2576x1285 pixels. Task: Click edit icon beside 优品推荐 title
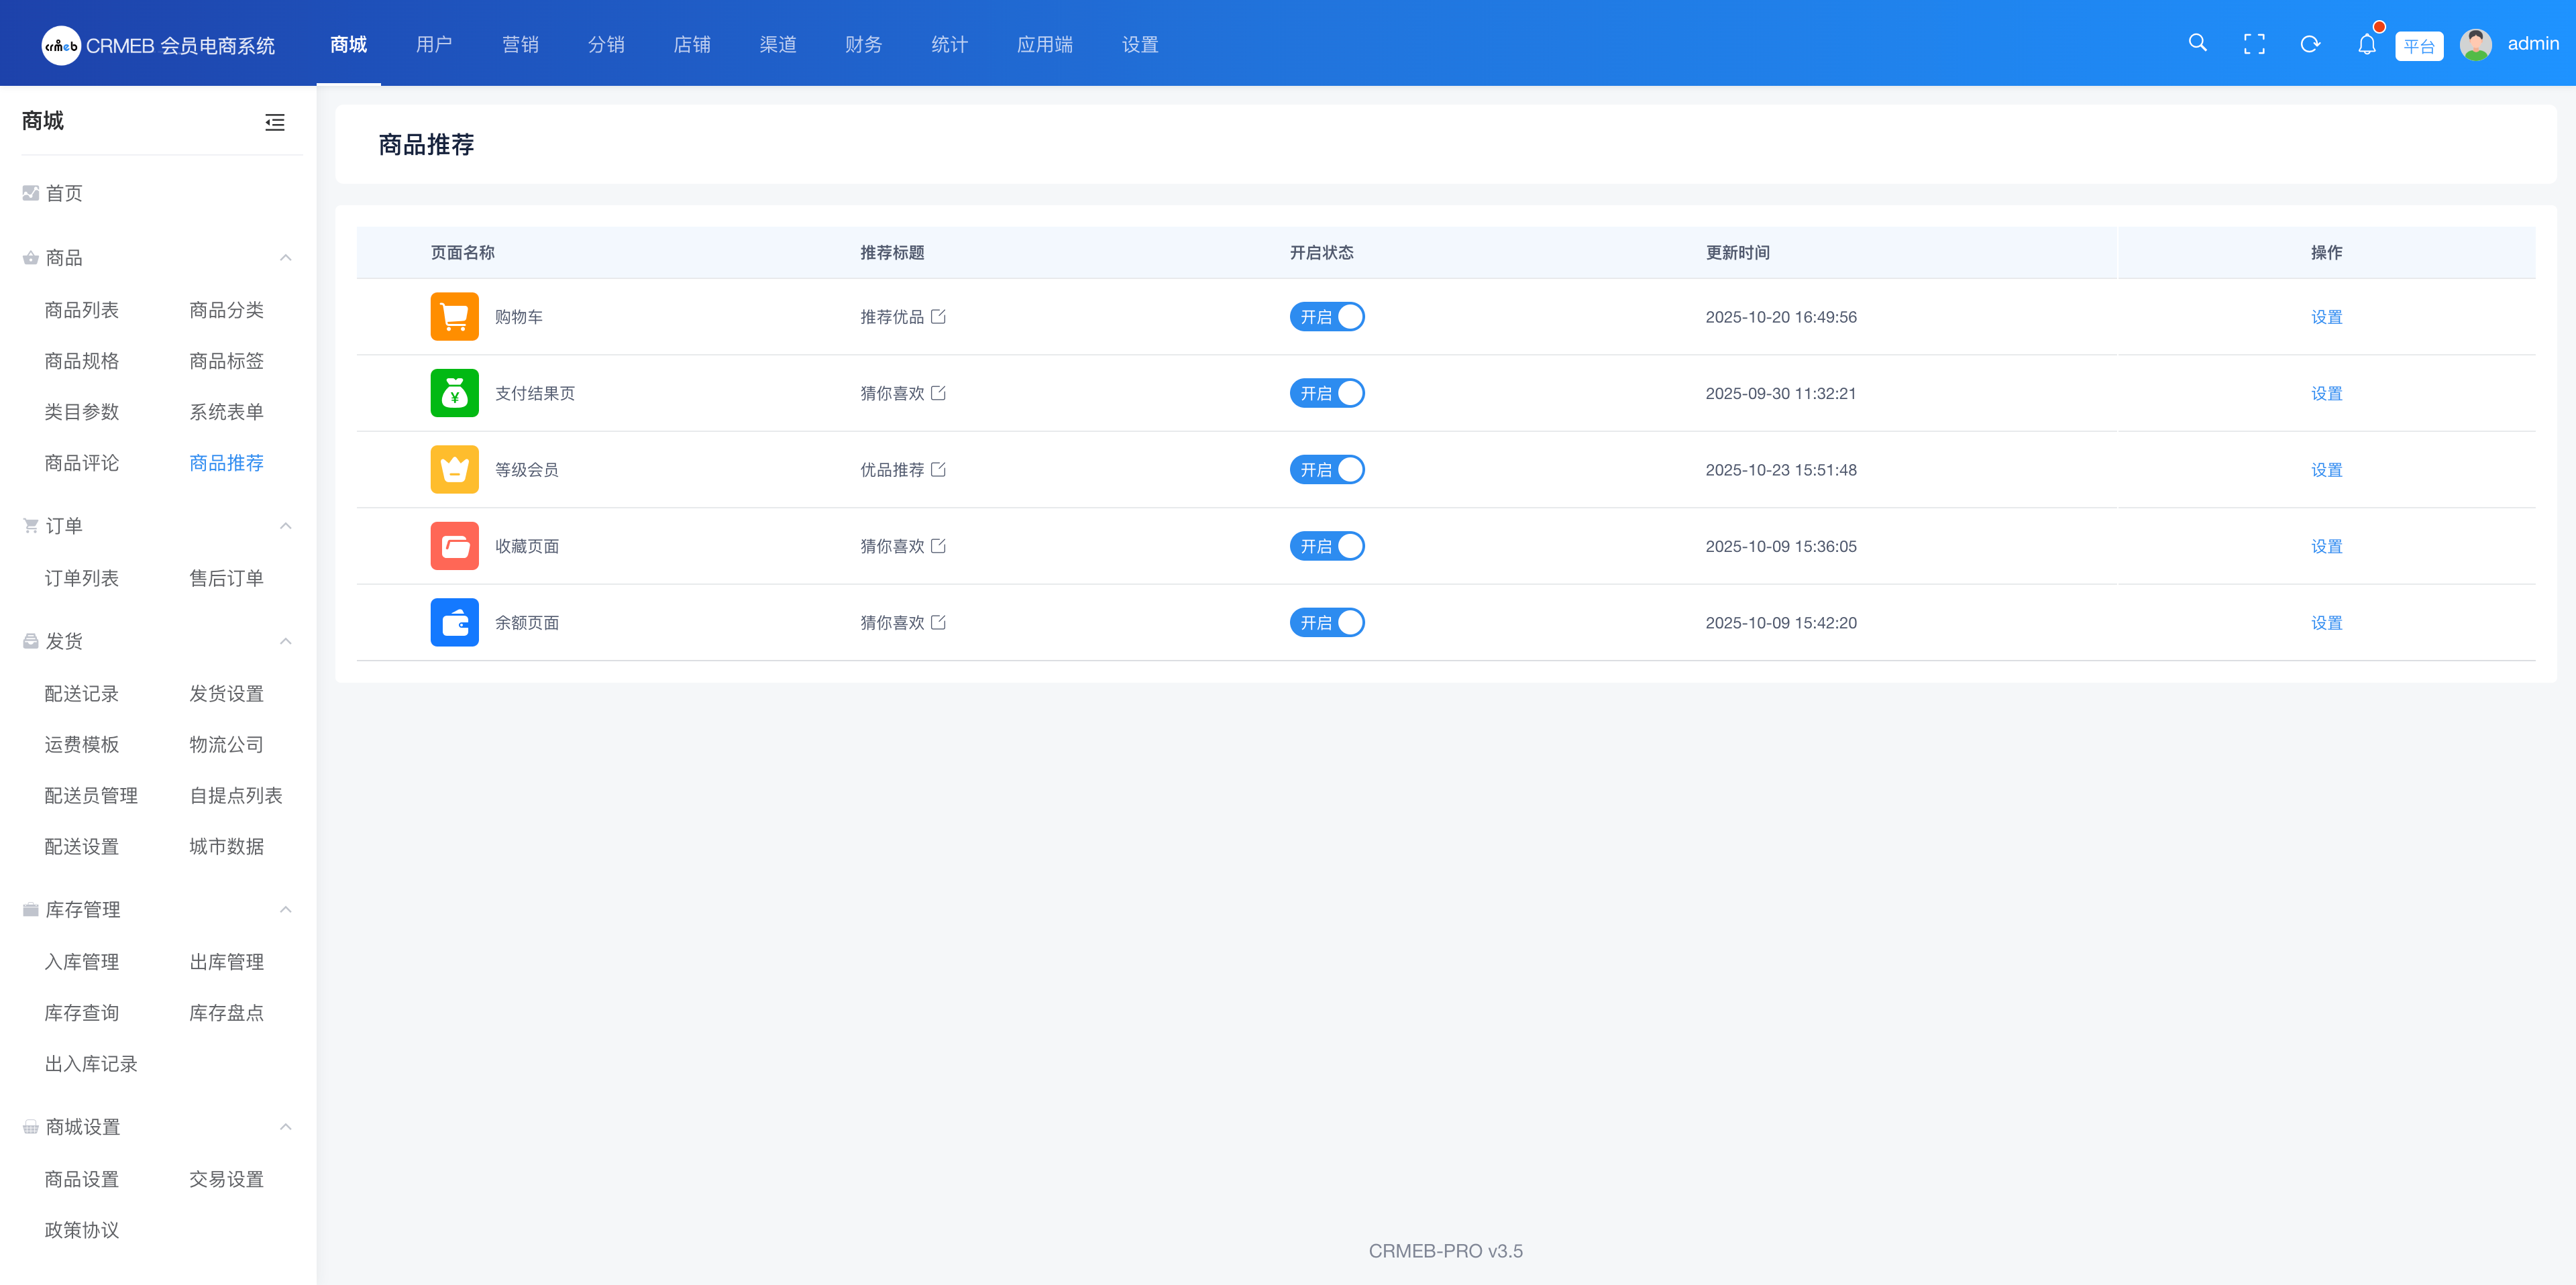click(938, 469)
